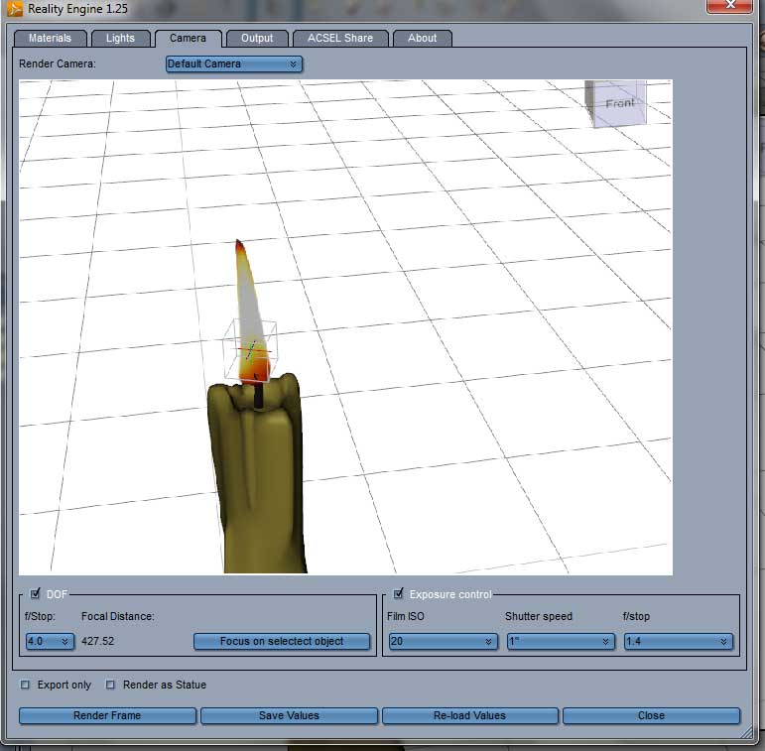Click the Front view cube
Image resolution: width=765 pixels, height=751 pixels.
(x=616, y=103)
